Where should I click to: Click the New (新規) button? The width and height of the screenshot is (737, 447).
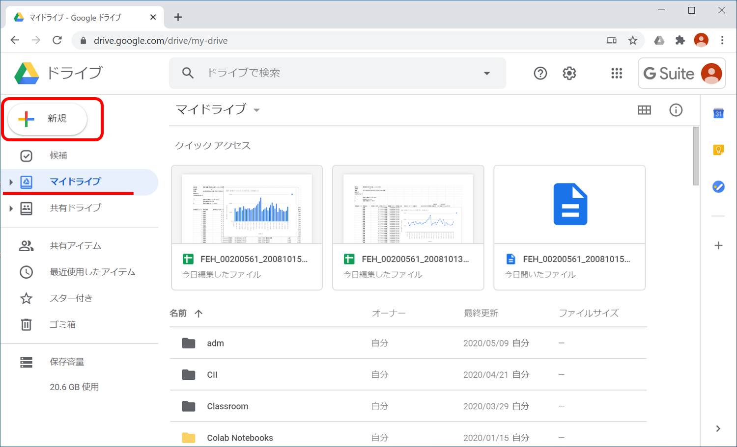48,119
